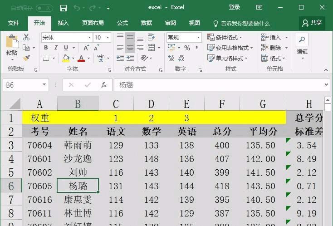Click the Name Box showing B6

26,85
